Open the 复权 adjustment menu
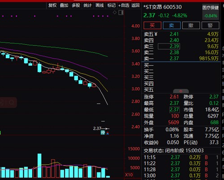The width and height of the screenshot is (224, 180). [x=52, y=5]
